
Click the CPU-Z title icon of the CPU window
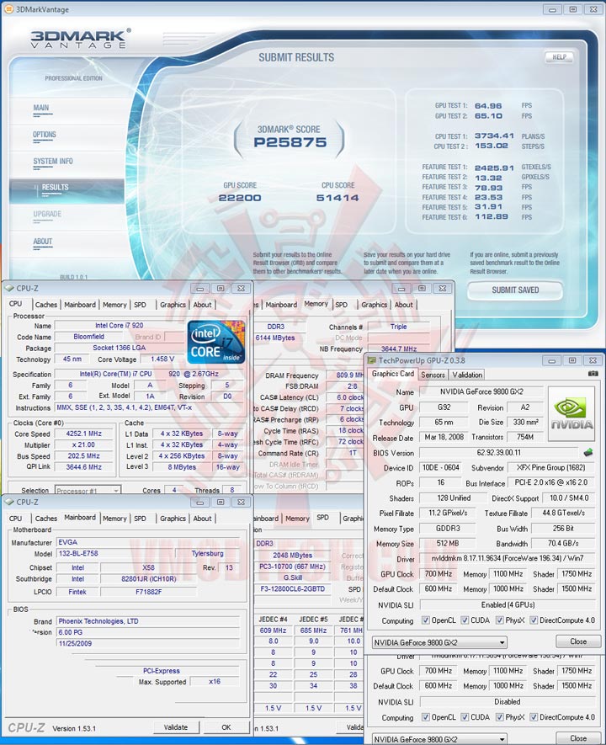(9, 288)
